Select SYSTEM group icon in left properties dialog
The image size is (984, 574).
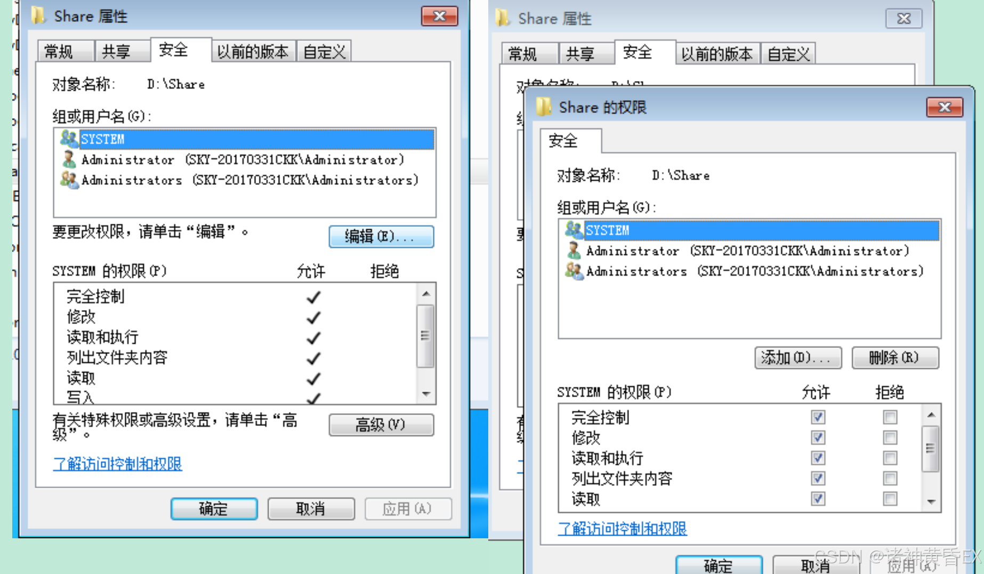pyautogui.click(x=69, y=139)
